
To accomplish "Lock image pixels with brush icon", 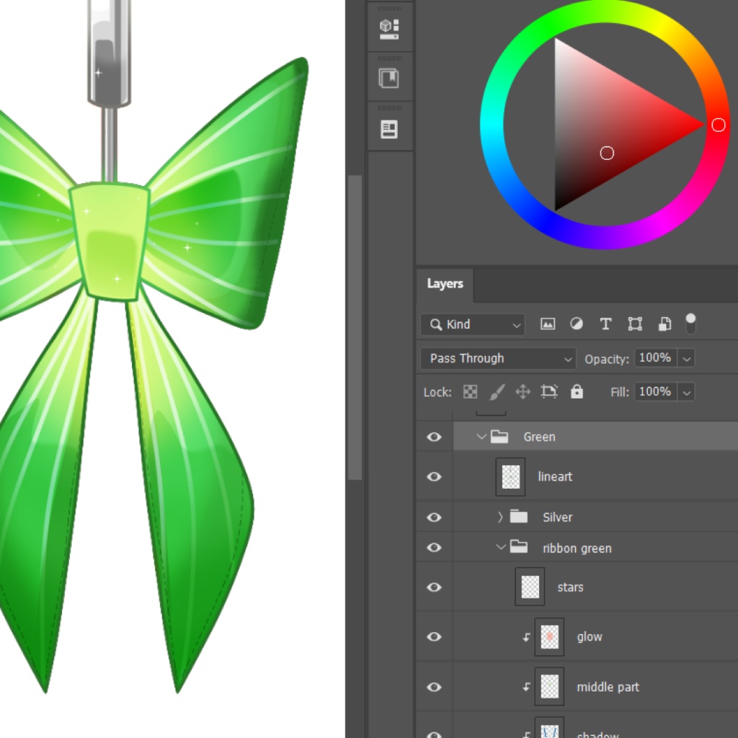I will 497,391.
